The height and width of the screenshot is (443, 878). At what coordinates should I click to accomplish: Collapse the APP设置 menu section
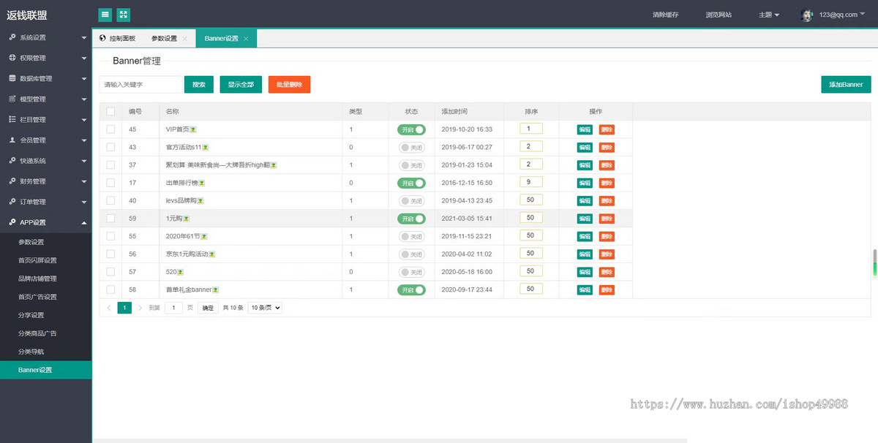pos(46,221)
